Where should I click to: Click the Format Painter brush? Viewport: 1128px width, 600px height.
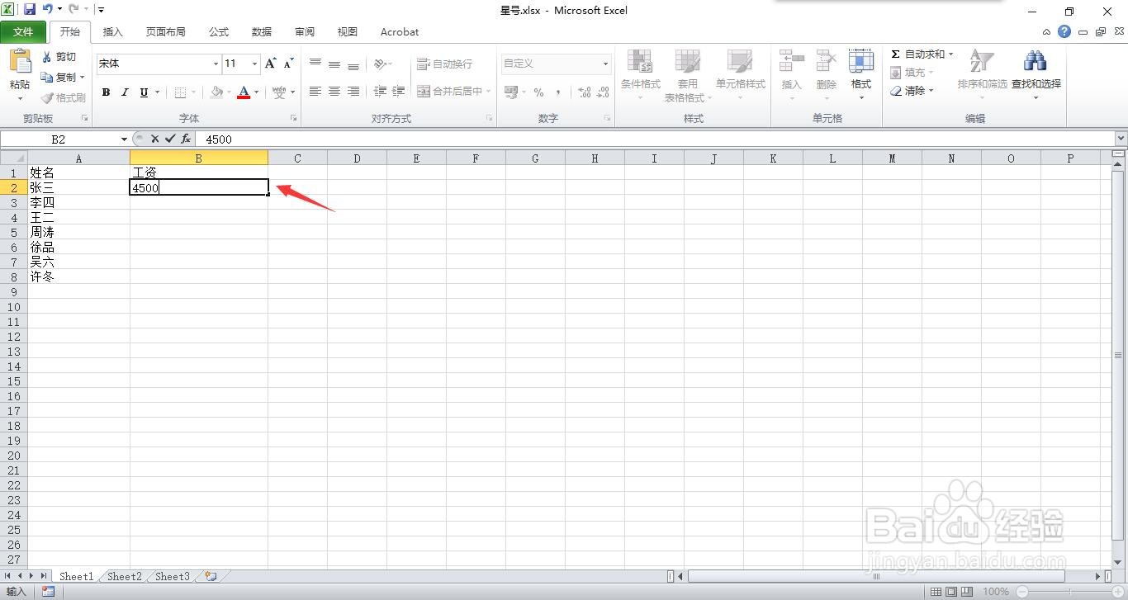(64, 97)
